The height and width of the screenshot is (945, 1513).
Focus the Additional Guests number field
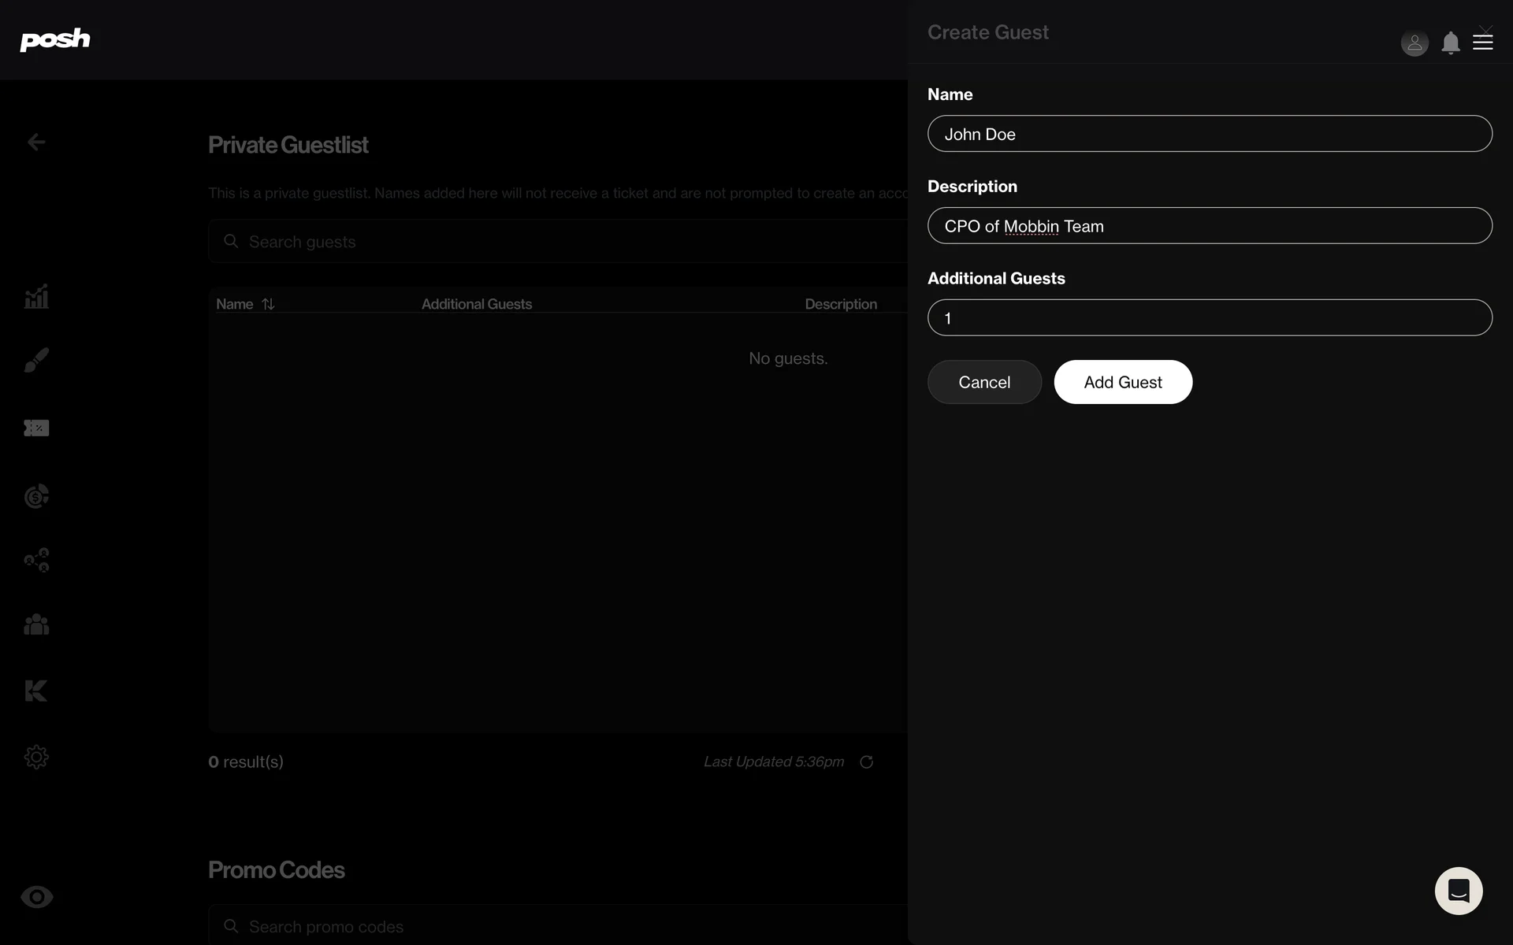[1210, 318]
